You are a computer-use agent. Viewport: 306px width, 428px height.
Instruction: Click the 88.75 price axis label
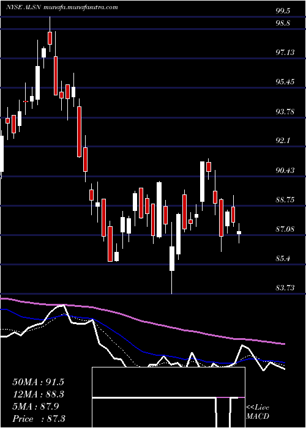[285, 199]
